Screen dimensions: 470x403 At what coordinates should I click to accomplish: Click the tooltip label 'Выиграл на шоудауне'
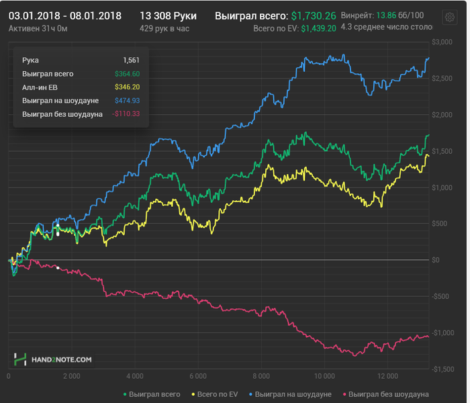click(60, 101)
